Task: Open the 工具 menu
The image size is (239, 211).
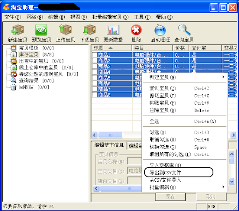Action: point(142,17)
